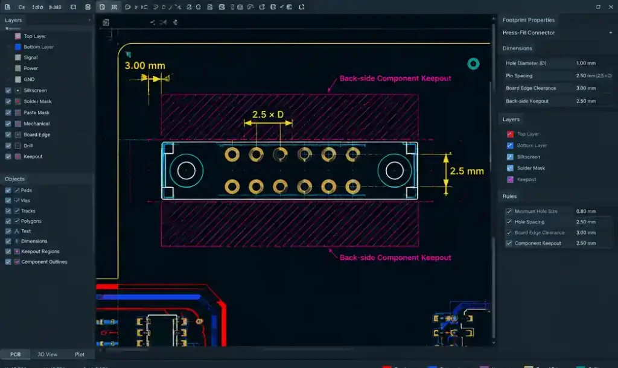
Task: Uncheck the Vias objects checkbox
Action: [8, 200]
